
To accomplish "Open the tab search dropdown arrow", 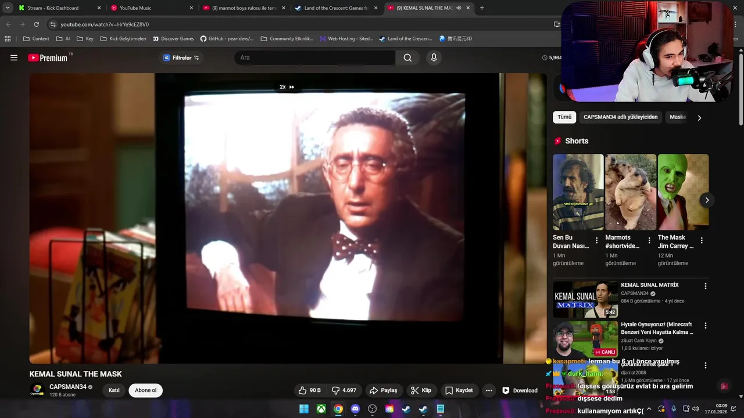I will click(8, 8).
